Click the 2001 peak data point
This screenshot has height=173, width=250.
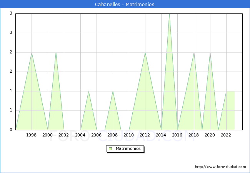tap(56, 53)
